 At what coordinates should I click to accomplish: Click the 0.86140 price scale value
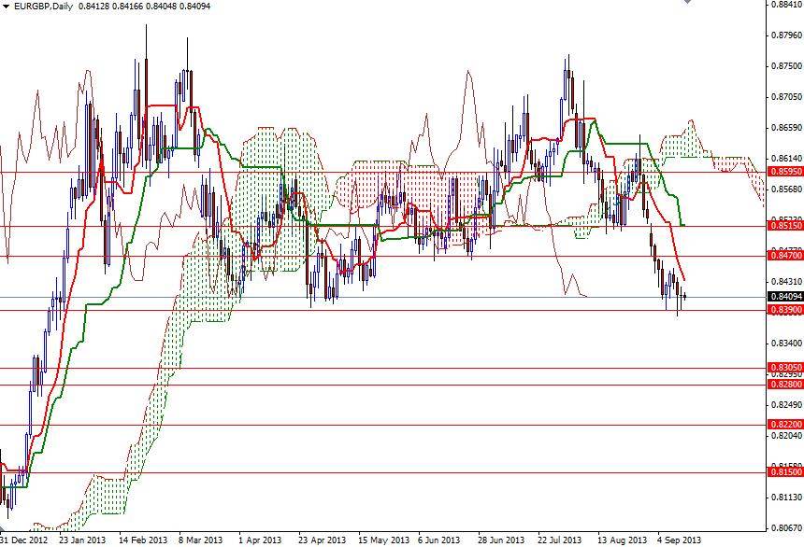click(x=786, y=159)
